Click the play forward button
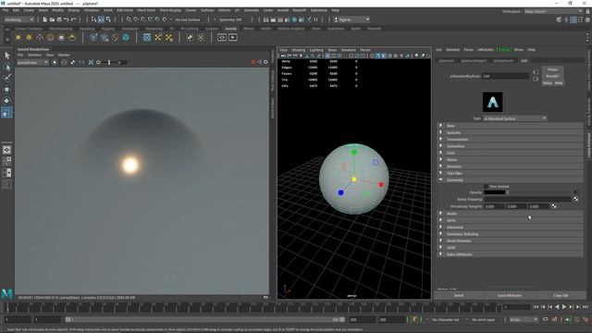The image size is (592, 333). 564,307
